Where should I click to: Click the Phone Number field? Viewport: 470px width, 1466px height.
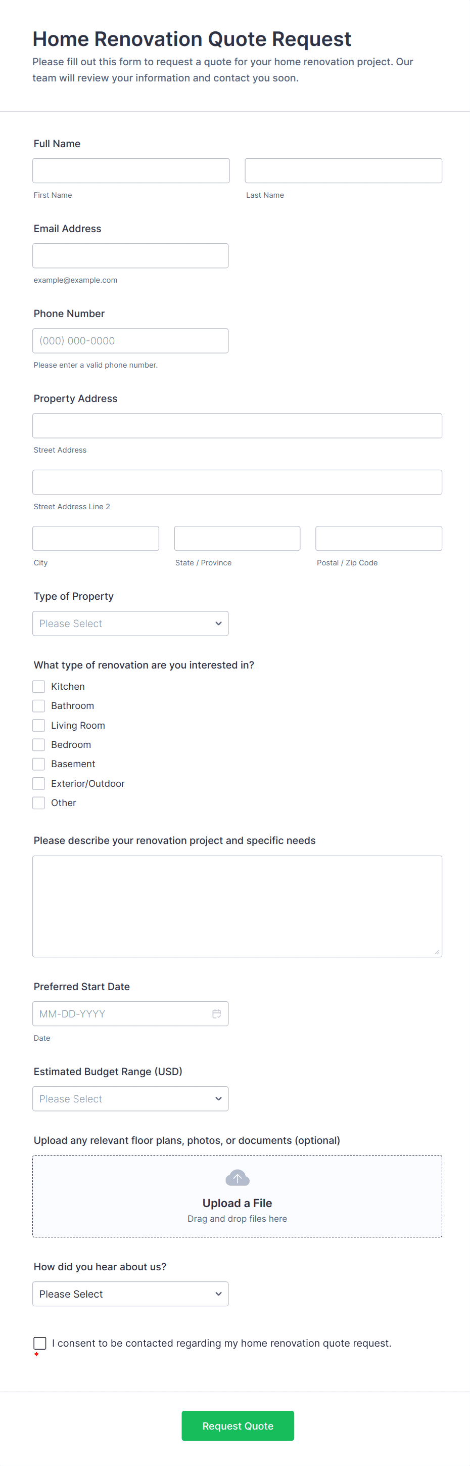point(130,341)
